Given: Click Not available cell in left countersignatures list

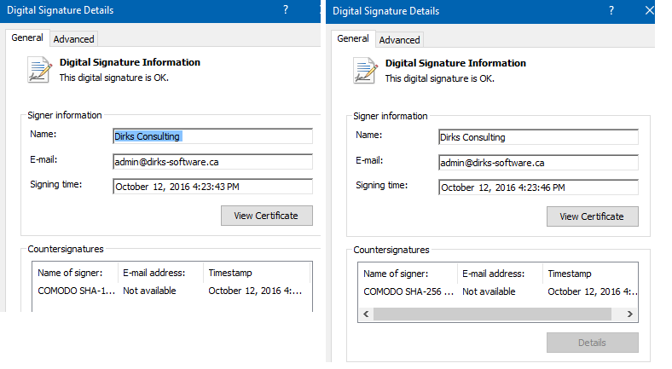Looking at the screenshot, I should click(149, 291).
